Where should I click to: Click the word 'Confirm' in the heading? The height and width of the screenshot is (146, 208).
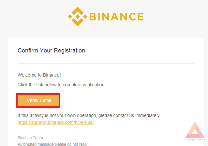28,51
